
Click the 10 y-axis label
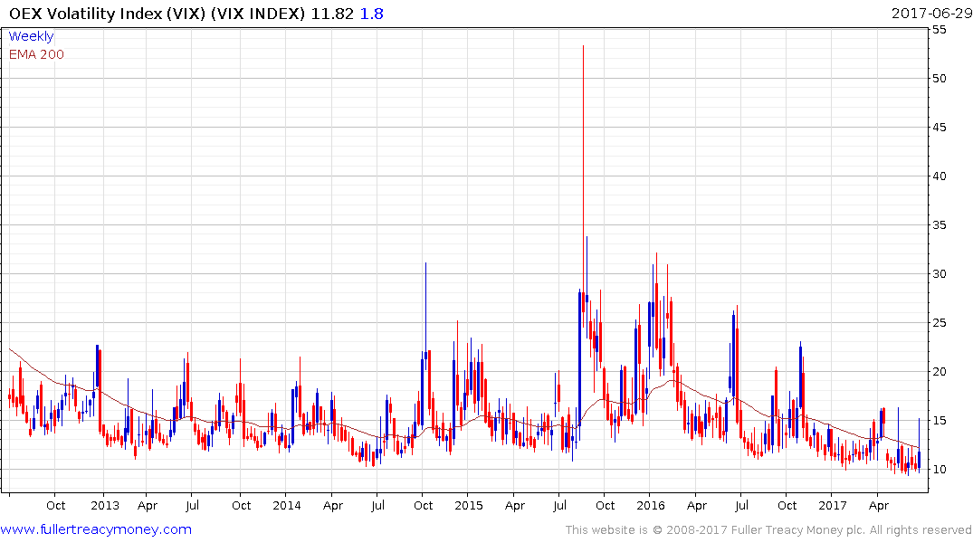pos(939,469)
